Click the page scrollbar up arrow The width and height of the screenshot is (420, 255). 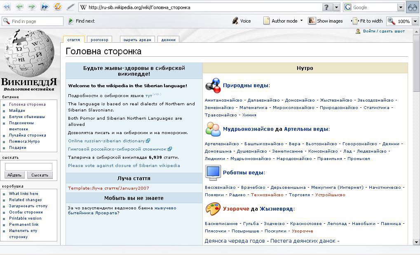tap(416, 32)
